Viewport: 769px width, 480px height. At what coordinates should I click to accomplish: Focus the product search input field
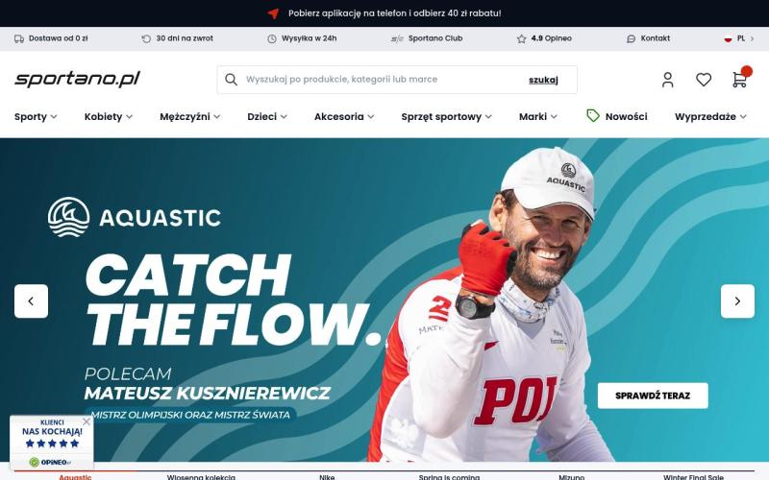pyautogui.click(x=383, y=80)
